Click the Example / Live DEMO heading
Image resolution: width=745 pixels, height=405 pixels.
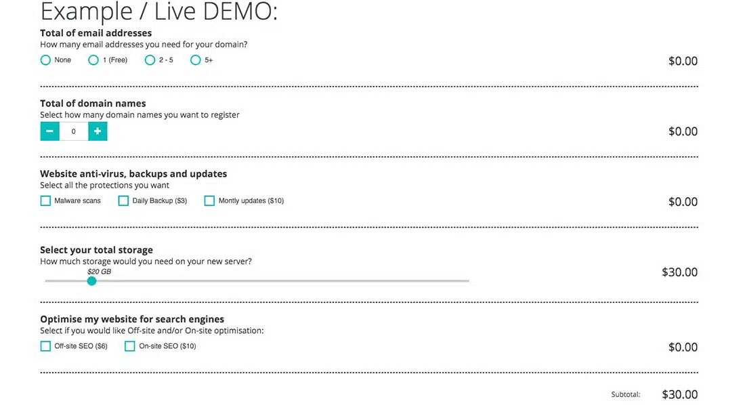click(158, 12)
